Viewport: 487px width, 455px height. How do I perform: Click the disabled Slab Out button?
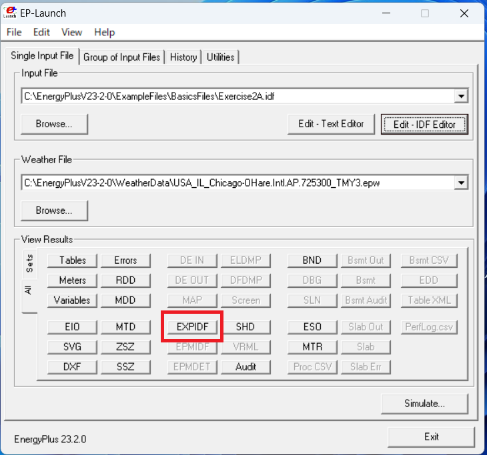(x=366, y=327)
